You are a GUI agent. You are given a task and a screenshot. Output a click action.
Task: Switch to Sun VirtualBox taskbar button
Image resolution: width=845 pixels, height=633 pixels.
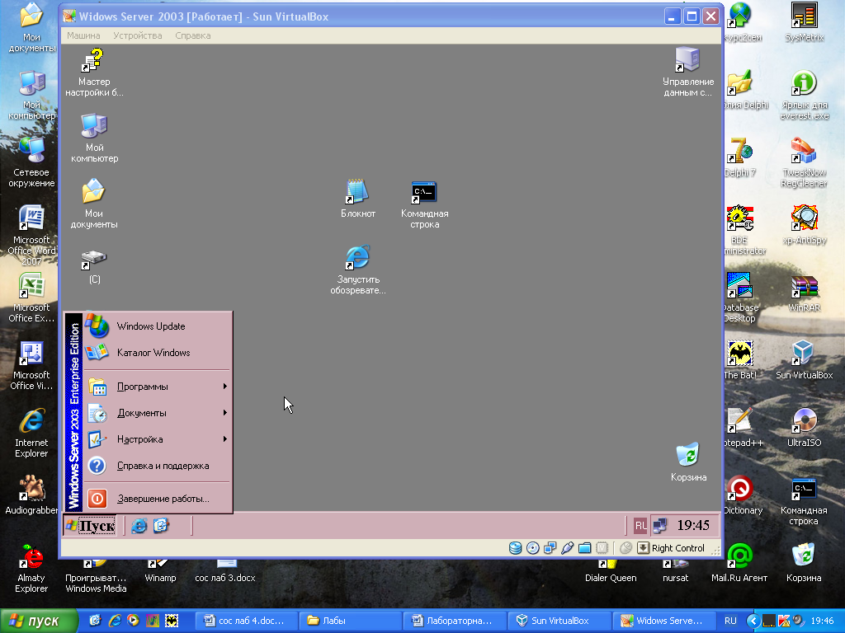coord(559,621)
